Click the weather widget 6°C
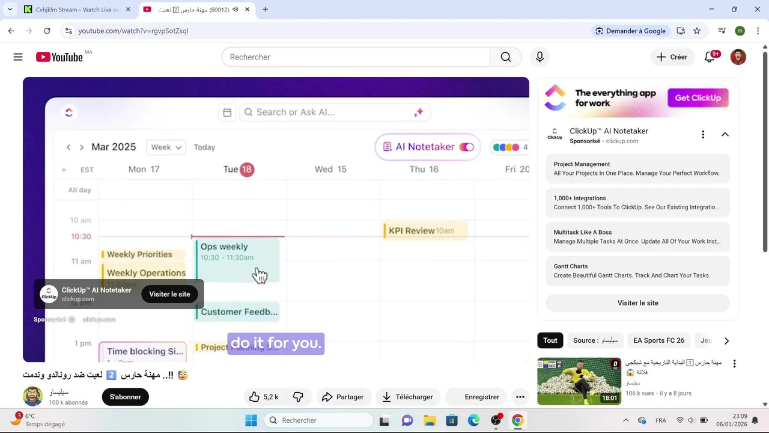 click(38, 420)
